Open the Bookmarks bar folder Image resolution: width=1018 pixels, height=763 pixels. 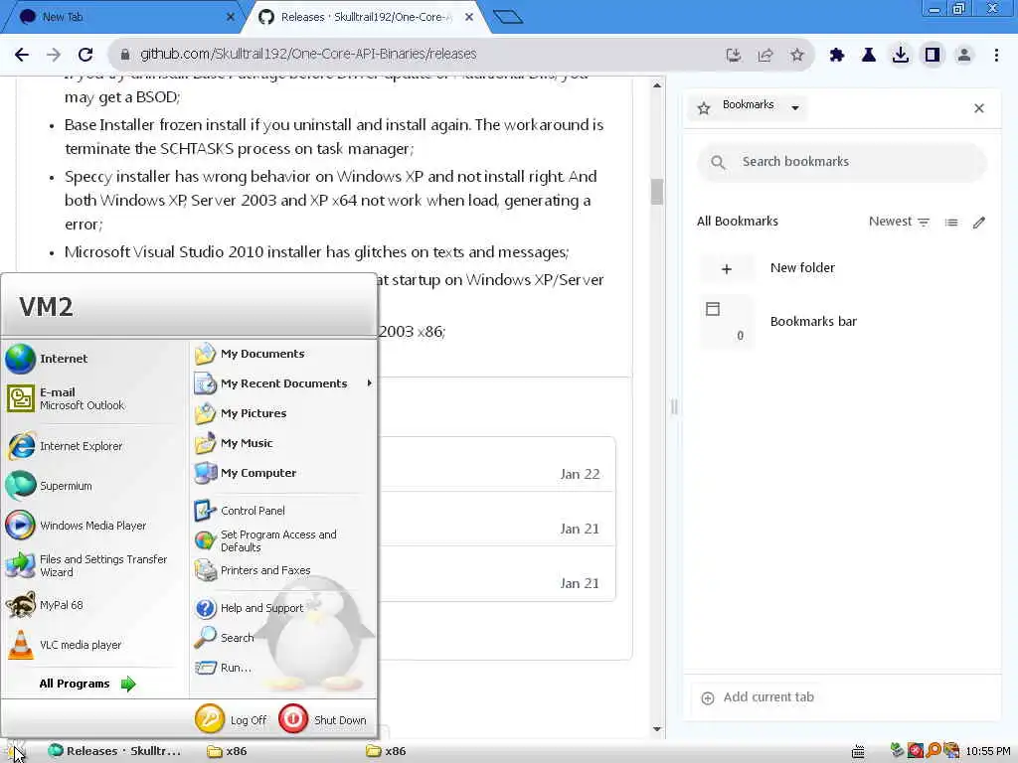842,322
